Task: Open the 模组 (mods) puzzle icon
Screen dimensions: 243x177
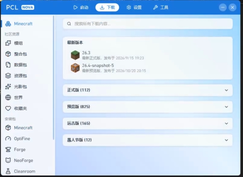Action: (8, 43)
